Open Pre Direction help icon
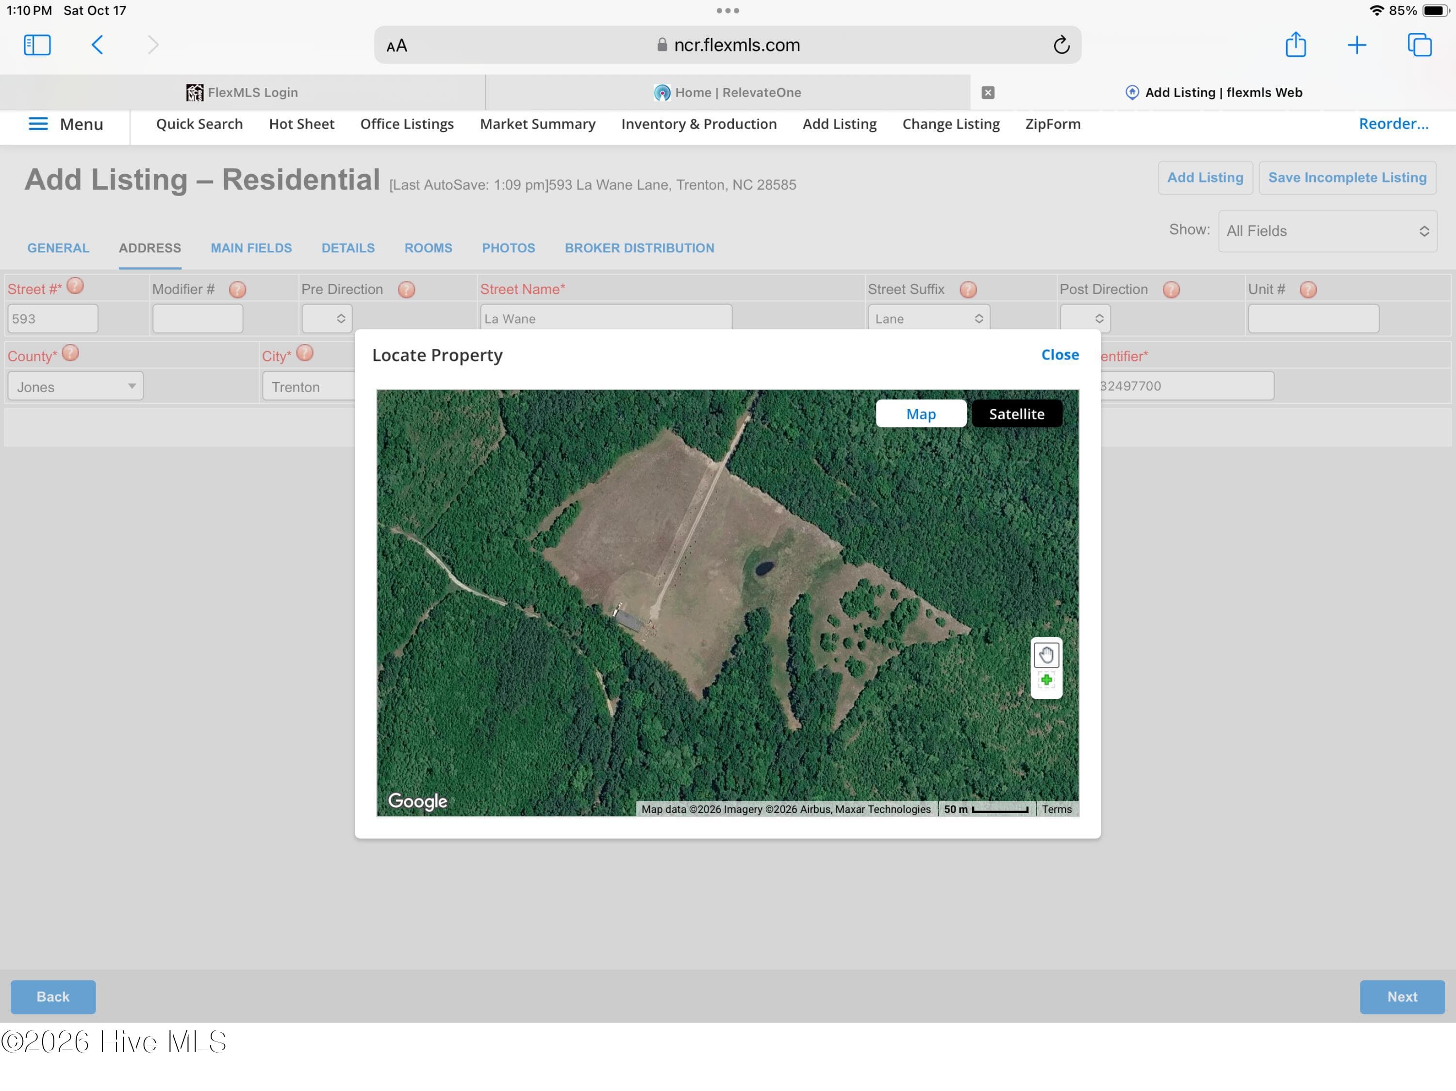Screen dimensions: 1456x1091 [x=406, y=290]
